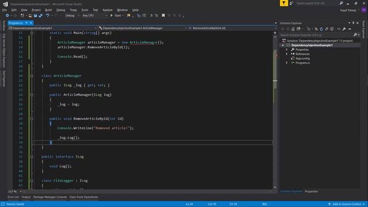Click the Start button dropdown arrow
The height and width of the screenshot is (207, 368).
pos(122,16)
